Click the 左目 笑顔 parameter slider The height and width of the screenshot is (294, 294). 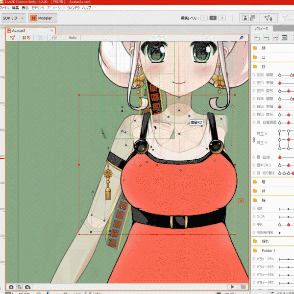pos(287,83)
